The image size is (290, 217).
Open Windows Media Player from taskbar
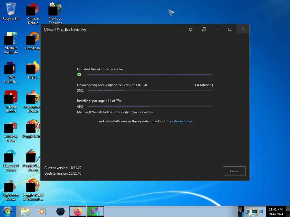coord(42,212)
